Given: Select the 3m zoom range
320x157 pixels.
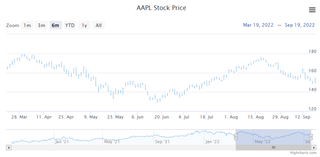Looking at the screenshot, I should click(41, 25).
